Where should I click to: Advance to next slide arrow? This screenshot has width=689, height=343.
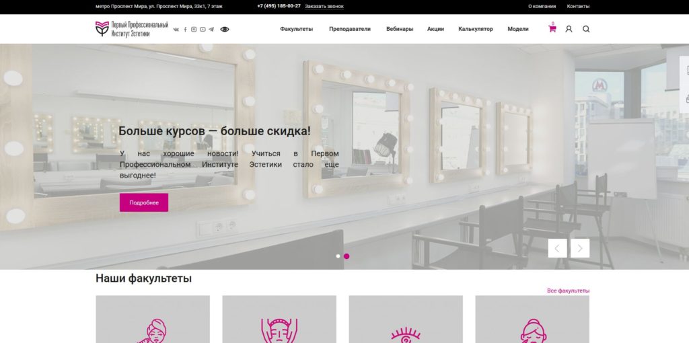[580, 248]
